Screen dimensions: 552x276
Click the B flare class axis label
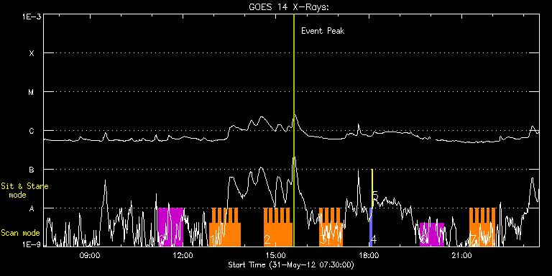[x=32, y=170]
